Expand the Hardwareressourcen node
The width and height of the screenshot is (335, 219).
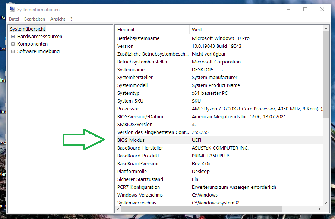[x=13, y=36]
